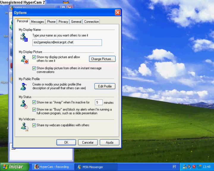Click the My Public Profile icon

23,86
